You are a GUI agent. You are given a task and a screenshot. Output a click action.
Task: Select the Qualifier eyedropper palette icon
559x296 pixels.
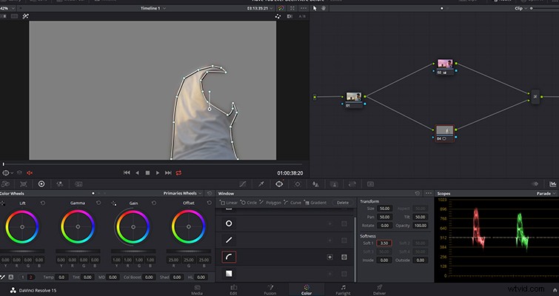click(x=261, y=184)
